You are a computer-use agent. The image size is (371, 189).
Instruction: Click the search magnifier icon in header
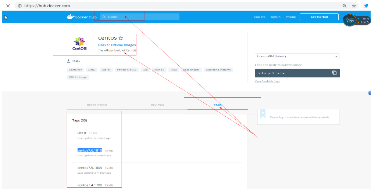click(x=104, y=17)
